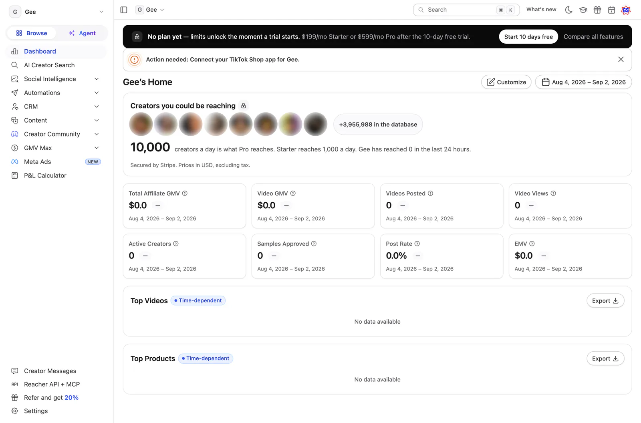
Task: Click the info icon beside Videos Posted
Action: point(430,193)
